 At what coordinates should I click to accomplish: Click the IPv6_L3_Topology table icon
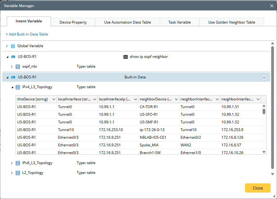[x=18, y=163]
